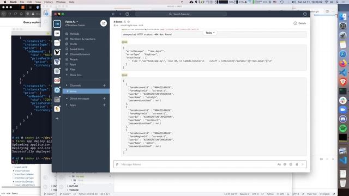Star the #demo channel
Image resolution: width=349 pixels, height=196 pixels.
[x=129, y=22]
